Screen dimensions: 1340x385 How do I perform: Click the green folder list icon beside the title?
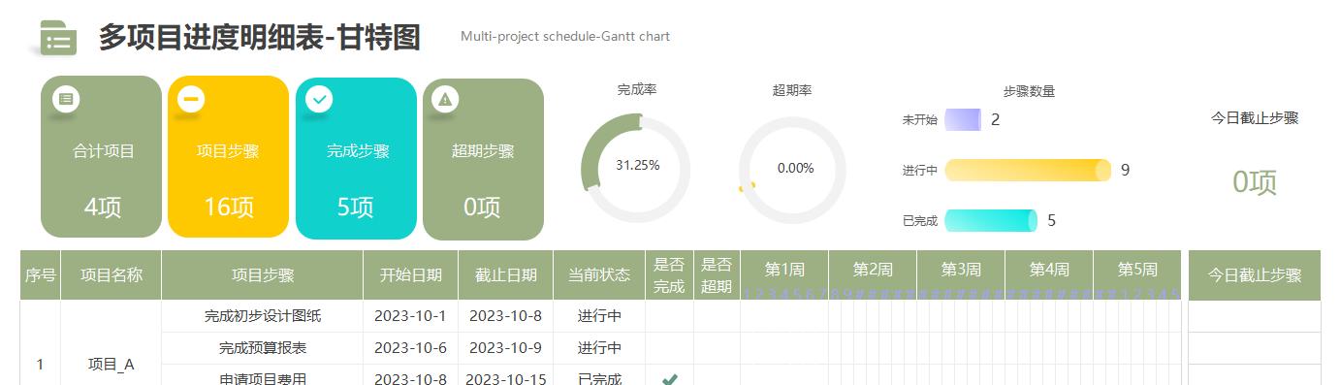(x=58, y=38)
